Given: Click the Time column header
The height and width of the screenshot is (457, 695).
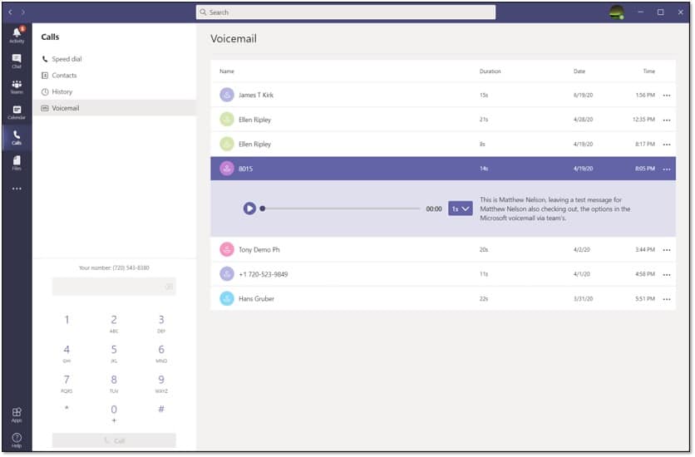Looking at the screenshot, I should (x=649, y=71).
